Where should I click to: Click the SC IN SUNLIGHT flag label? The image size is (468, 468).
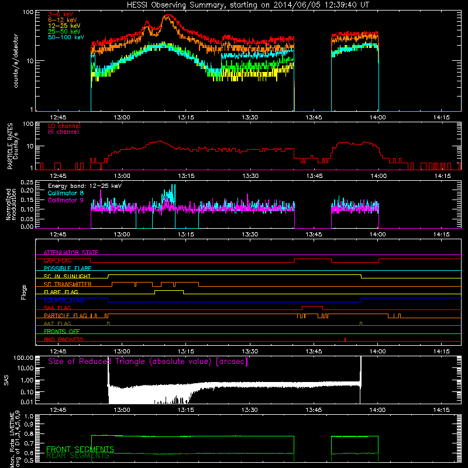67,276
